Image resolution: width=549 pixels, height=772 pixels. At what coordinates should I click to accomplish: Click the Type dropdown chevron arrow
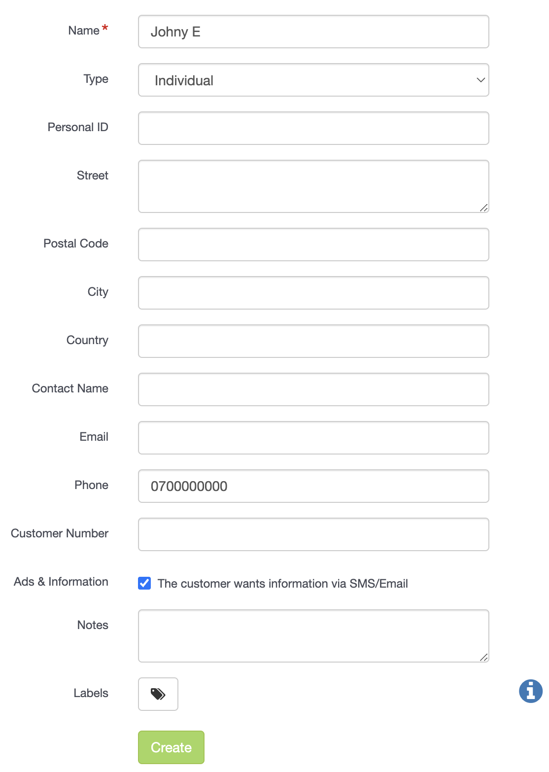tap(480, 80)
